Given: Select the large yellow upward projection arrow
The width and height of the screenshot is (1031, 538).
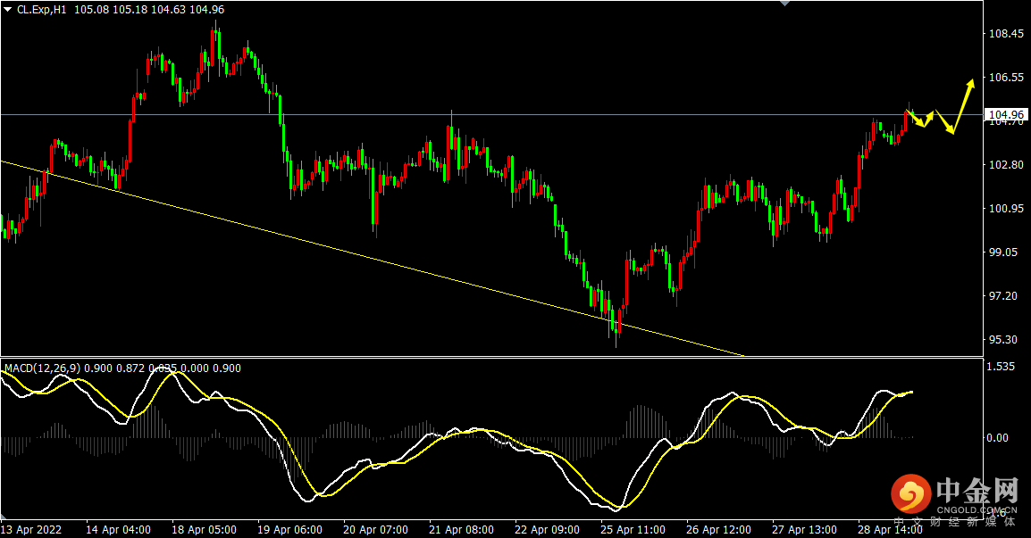Looking at the screenshot, I should click(x=962, y=106).
